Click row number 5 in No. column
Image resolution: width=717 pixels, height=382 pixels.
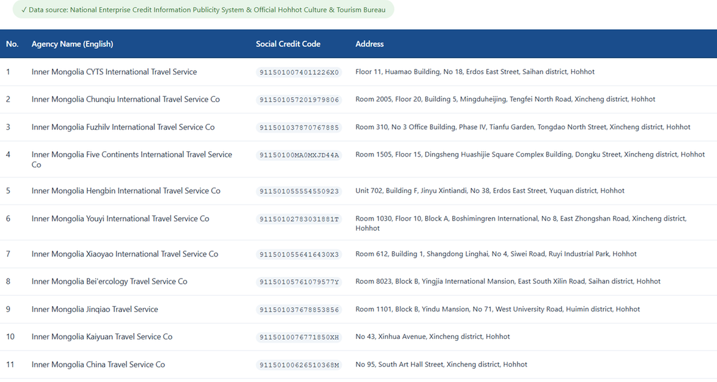coord(8,191)
